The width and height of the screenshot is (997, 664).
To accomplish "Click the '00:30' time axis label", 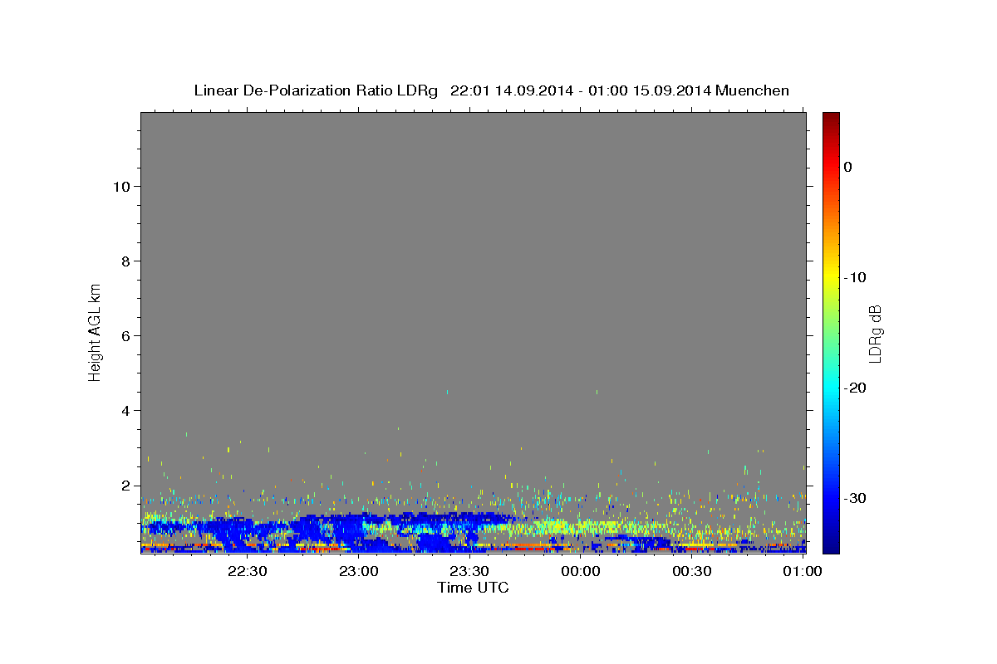I will [x=692, y=571].
